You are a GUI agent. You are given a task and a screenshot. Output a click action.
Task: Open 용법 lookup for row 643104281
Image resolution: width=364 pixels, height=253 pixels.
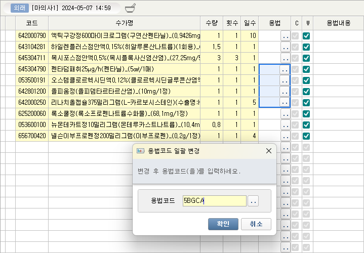pos(285,47)
